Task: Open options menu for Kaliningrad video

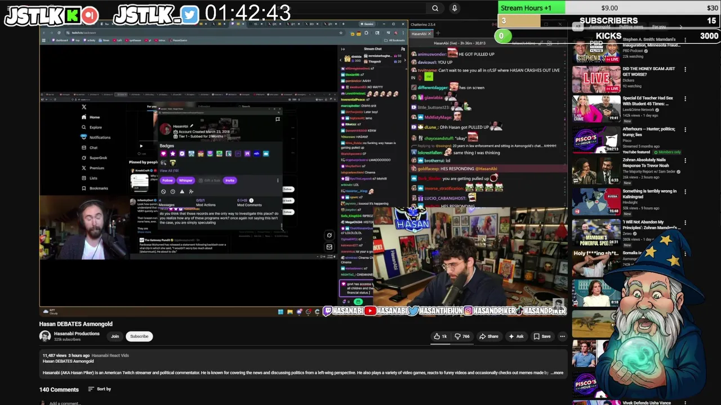Action: (x=685, y=192)
